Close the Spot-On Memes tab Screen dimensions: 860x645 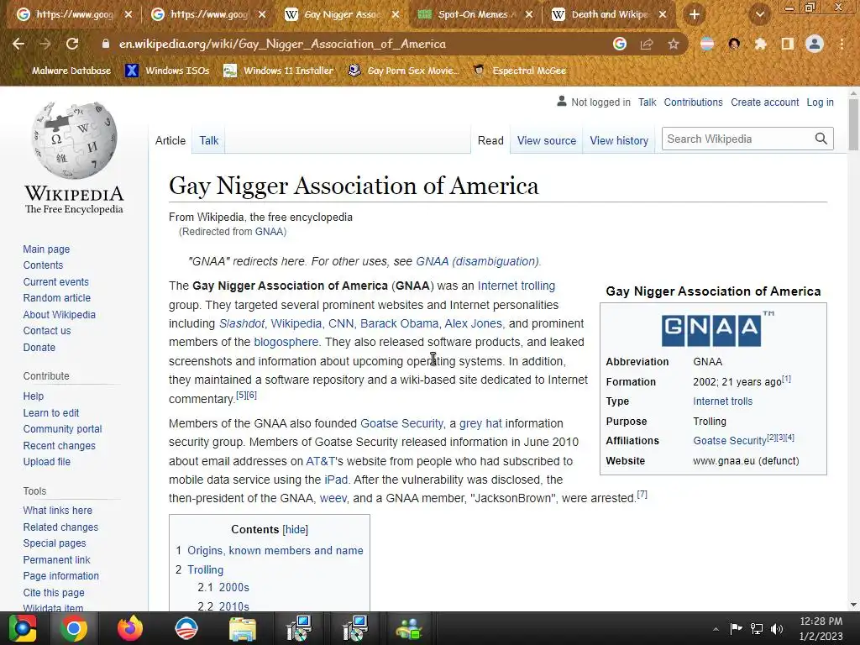click(x=529, y=14)
